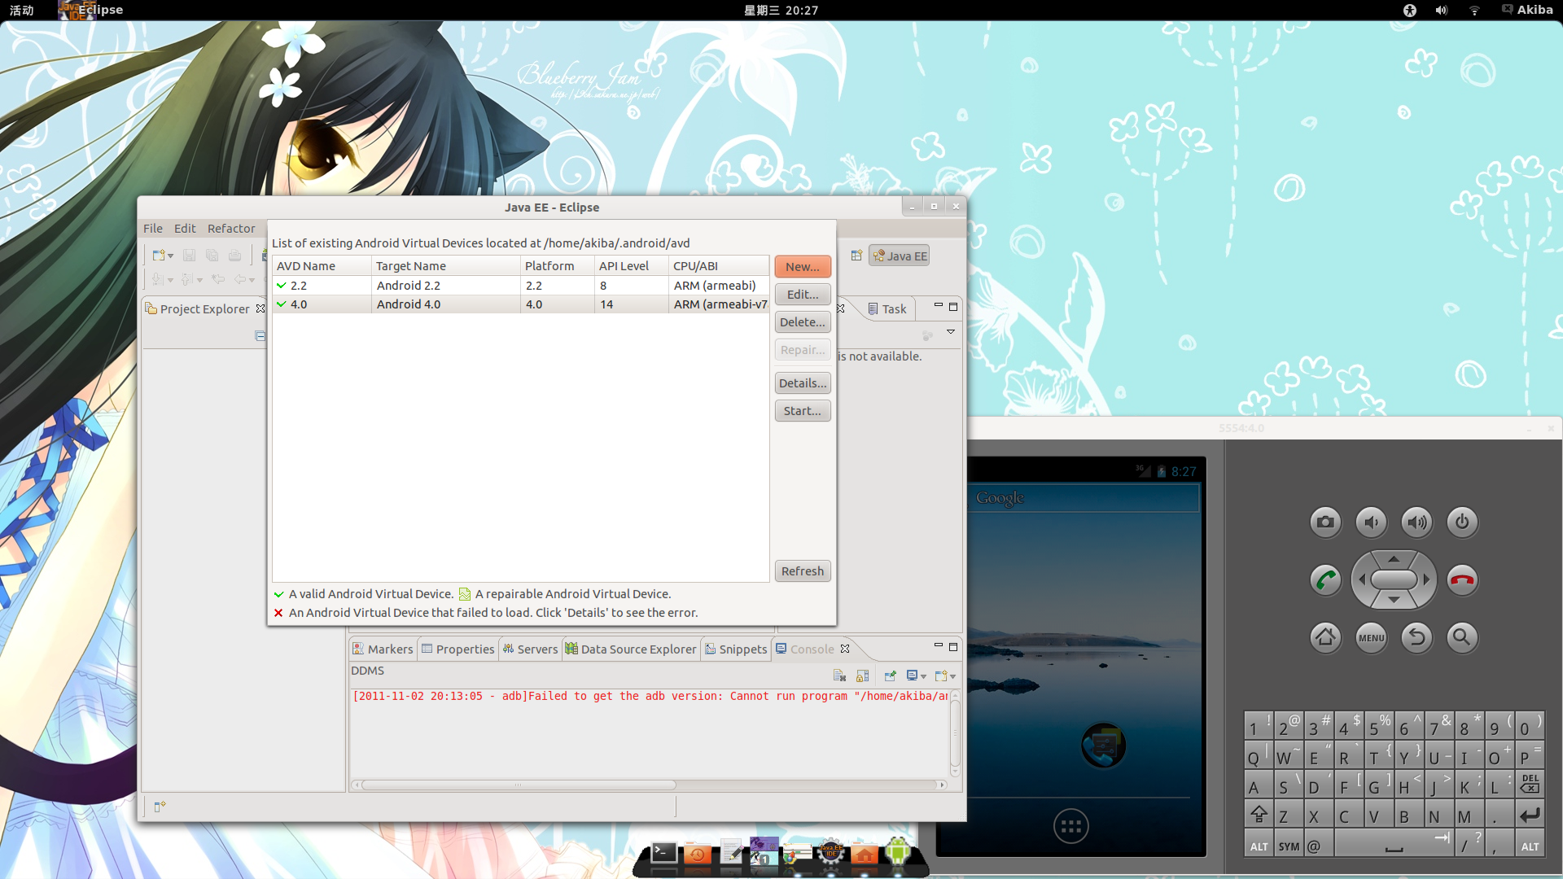Click the emulator Home button
Screen dimensions: 1563x879
coord(1325,637)
